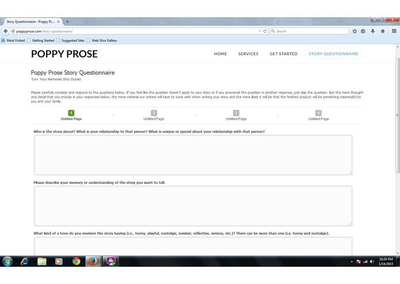
Task: Open the Windows Start button
Action: pos(7,261)
